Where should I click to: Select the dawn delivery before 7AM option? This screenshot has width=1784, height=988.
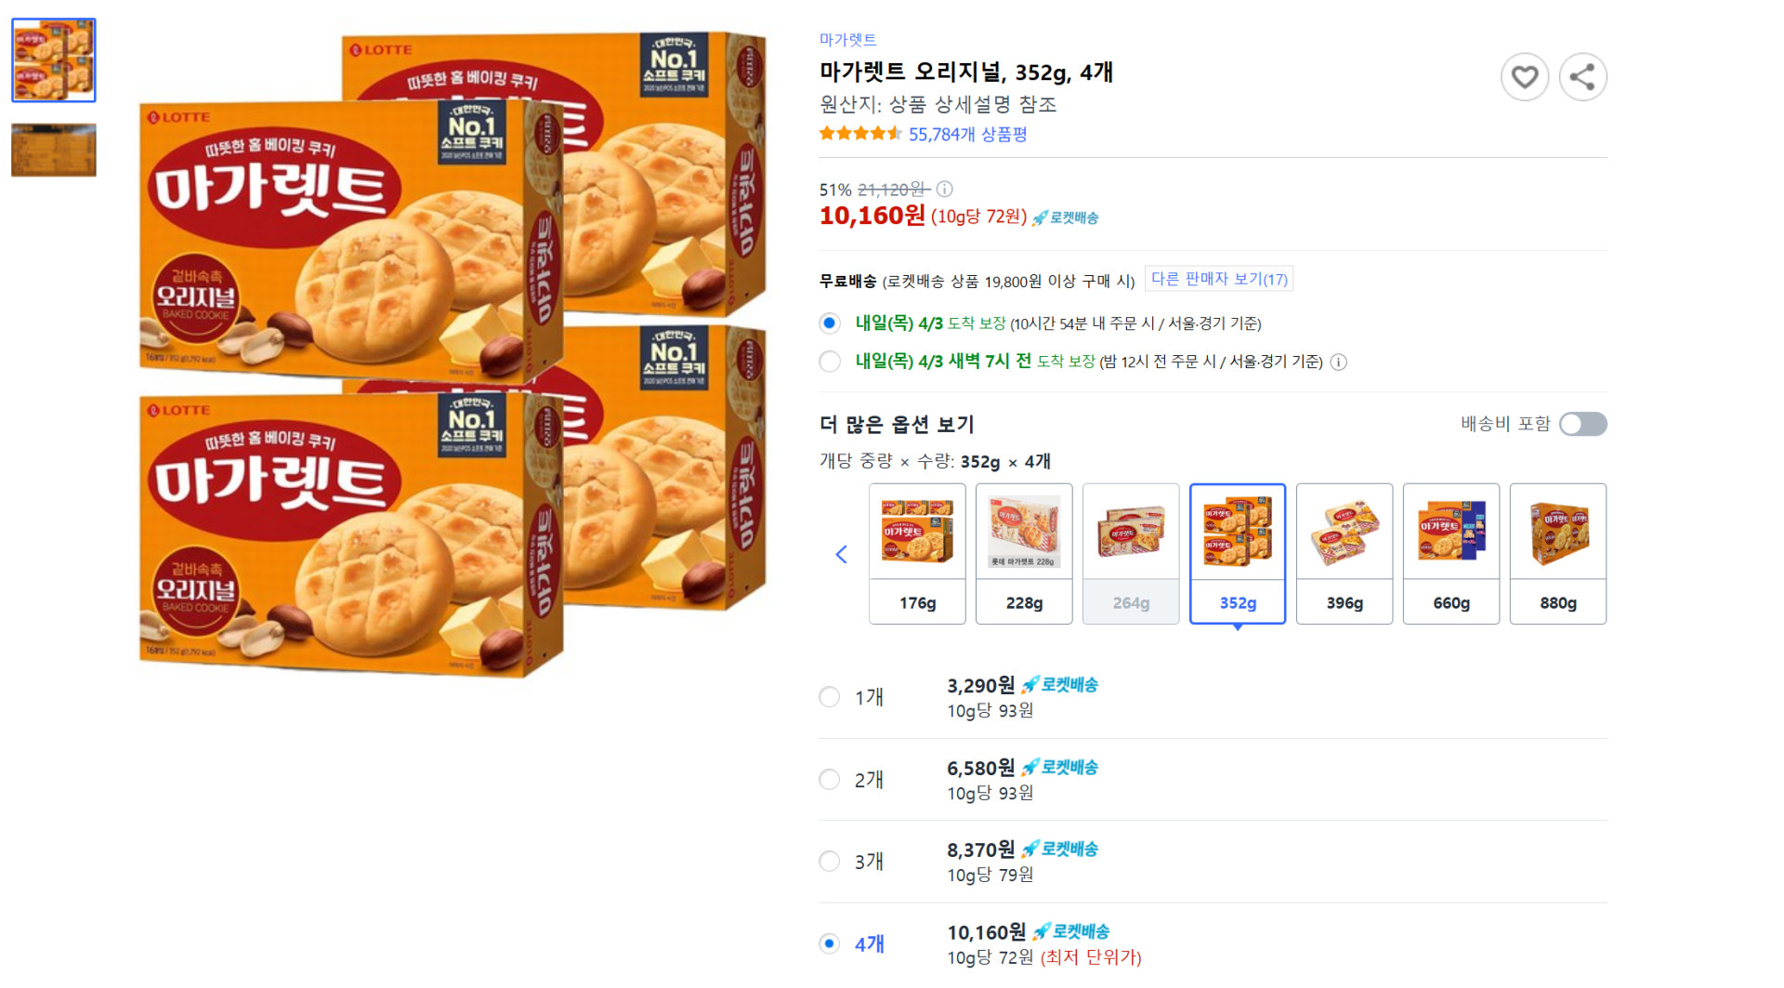coord(829,362)
